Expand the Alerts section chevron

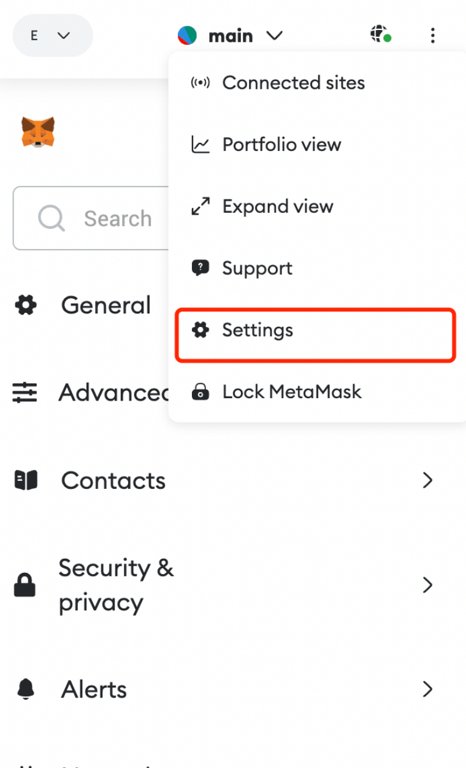[428, 689]
